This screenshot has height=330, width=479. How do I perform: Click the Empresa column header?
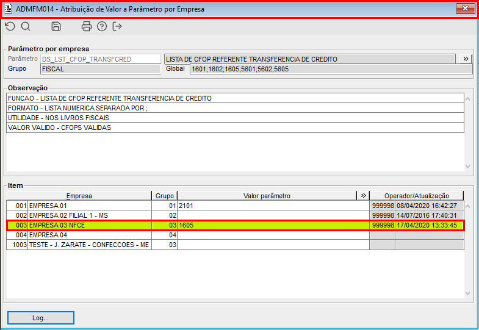79,196
